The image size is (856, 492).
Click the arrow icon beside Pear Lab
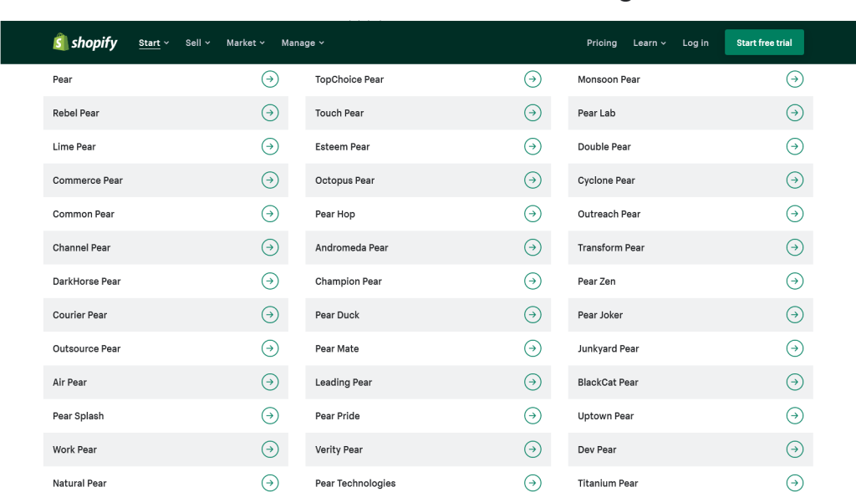(794, 113)
